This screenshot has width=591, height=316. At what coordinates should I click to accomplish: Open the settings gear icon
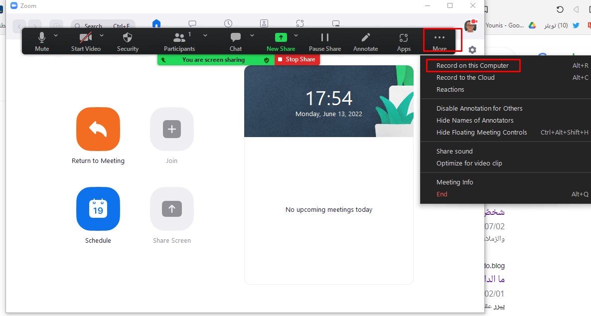pos(472,50)
